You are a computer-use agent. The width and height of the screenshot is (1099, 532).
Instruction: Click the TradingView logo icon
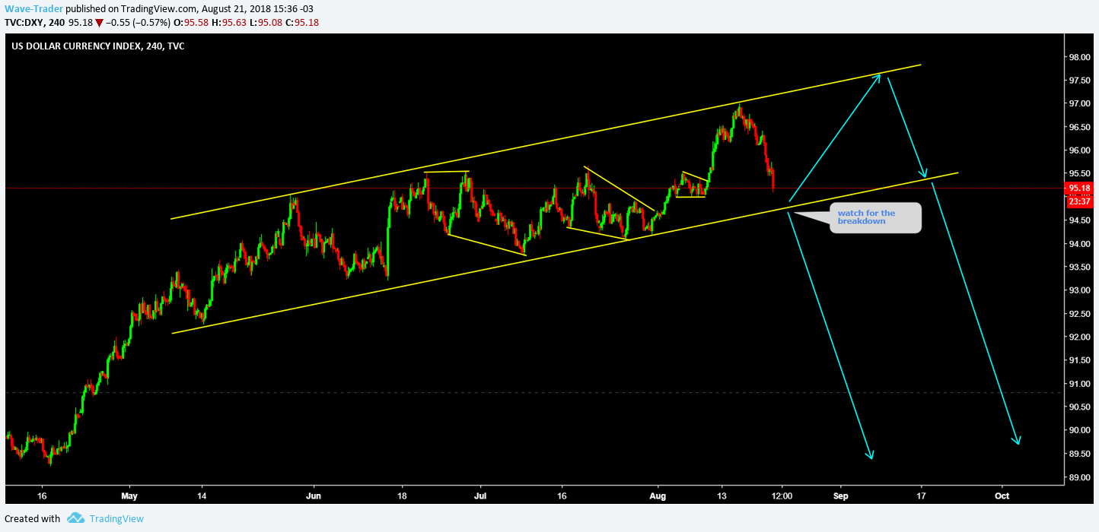click(x=75, y=518)
